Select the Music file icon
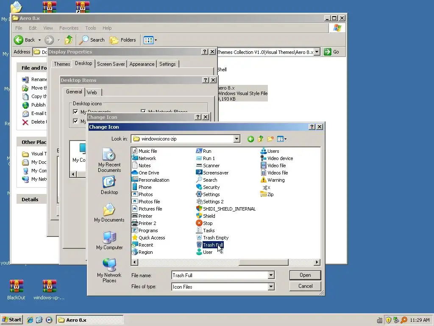434x326 pixels. (145, 151)
